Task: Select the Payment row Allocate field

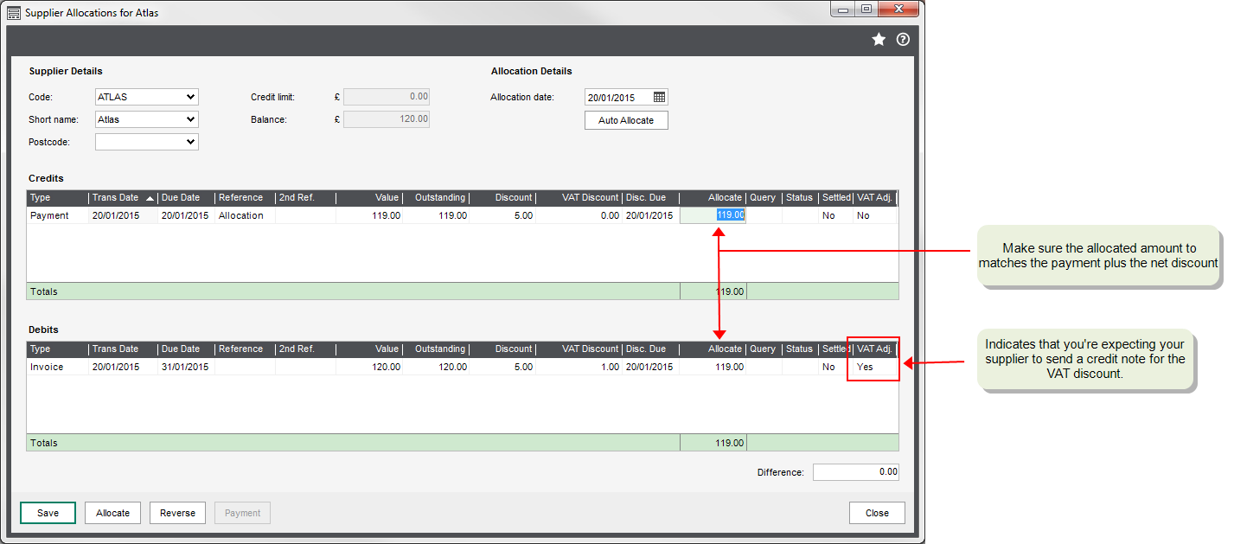Action: 713,215
